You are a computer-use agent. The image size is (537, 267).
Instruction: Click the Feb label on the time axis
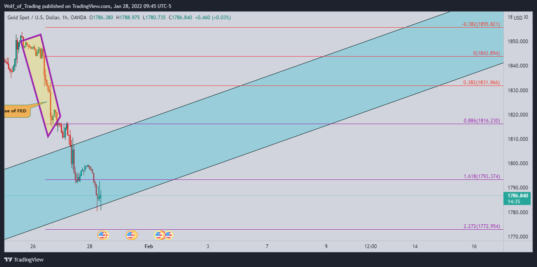(x=149, y=246)
